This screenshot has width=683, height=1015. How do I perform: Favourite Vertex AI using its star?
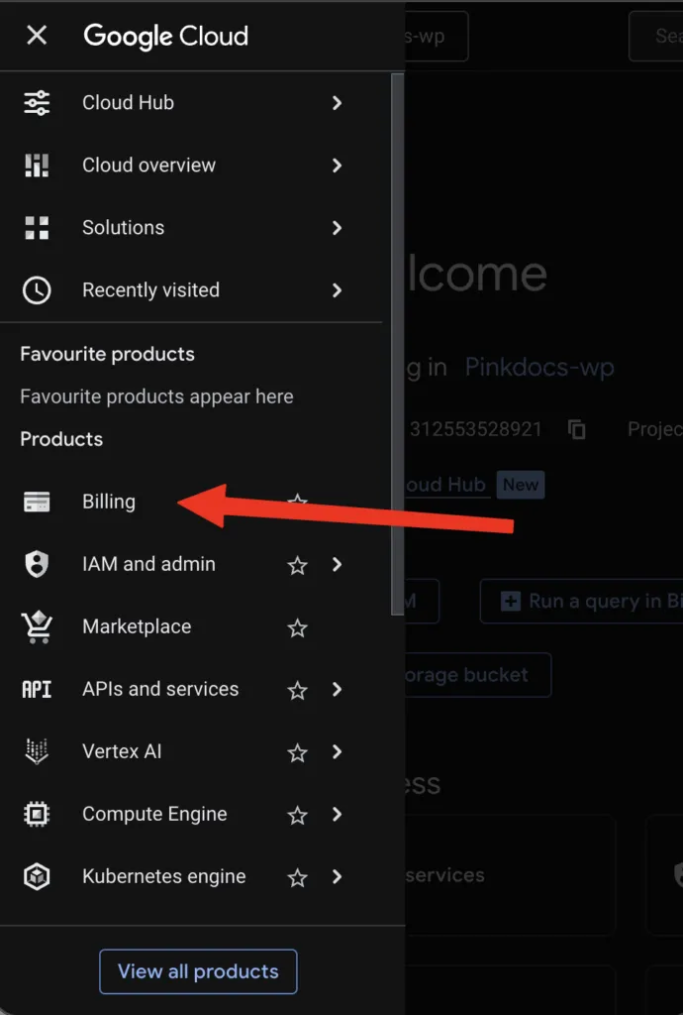[x=297, y=752]
